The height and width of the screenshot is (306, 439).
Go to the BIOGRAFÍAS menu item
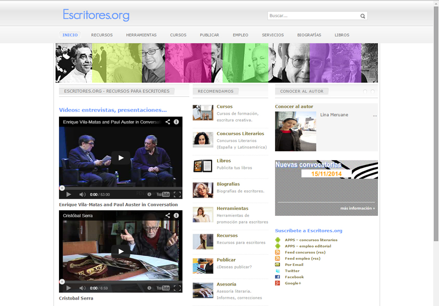[309, 35]
